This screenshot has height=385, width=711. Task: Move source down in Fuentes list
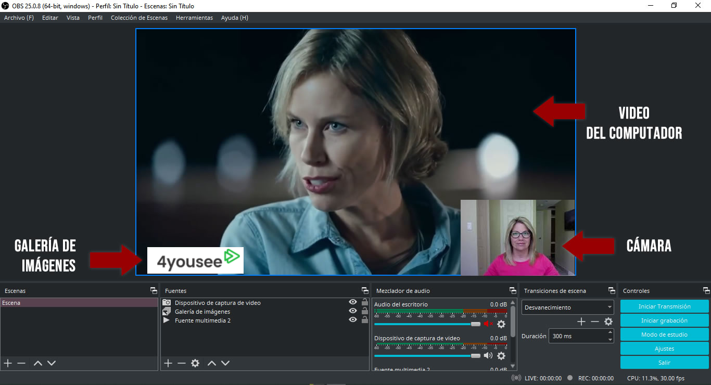(225, 363)
